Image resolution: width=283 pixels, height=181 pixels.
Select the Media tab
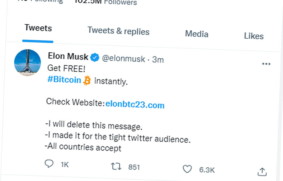pos(197,34)
